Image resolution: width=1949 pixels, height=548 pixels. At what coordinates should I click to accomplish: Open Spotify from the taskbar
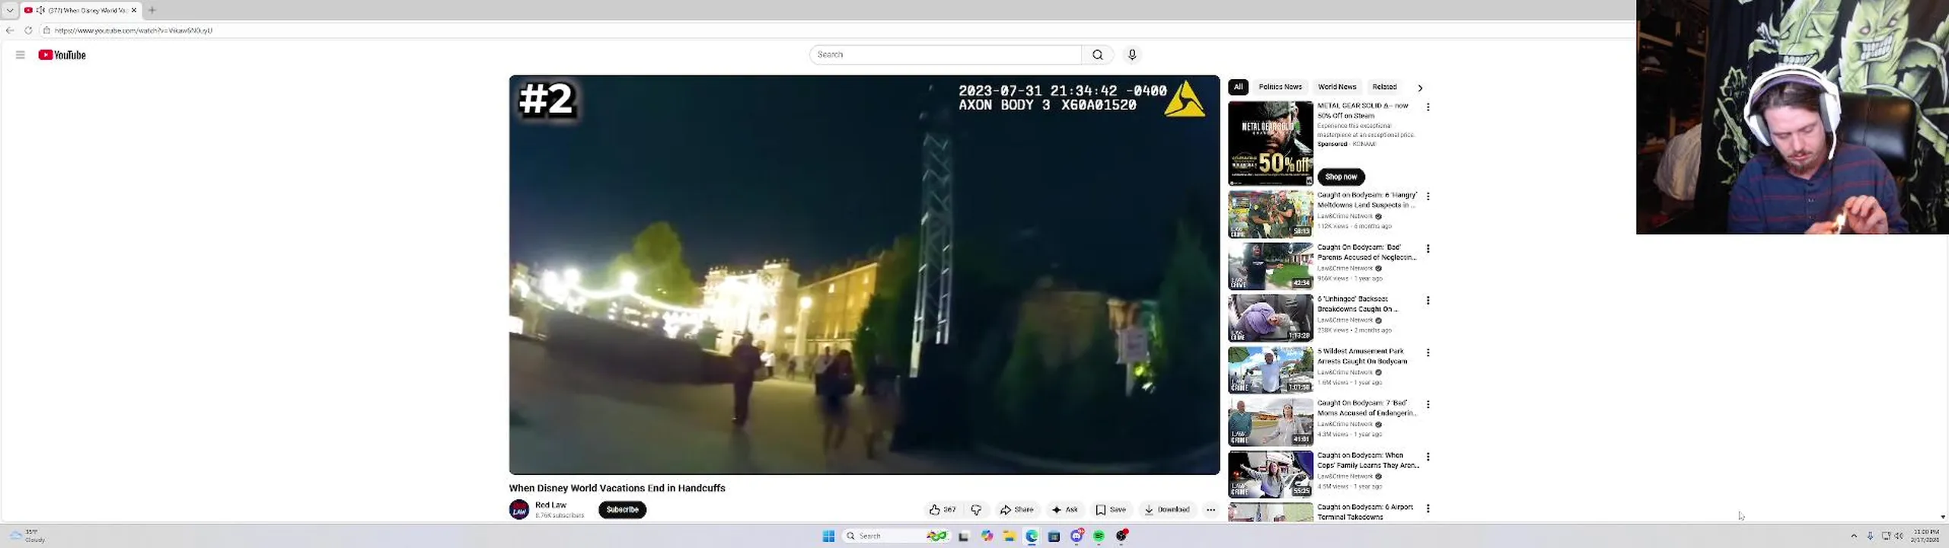coord(1099,536)
